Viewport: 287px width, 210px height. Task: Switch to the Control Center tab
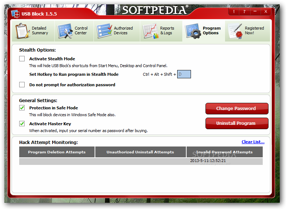pos(74,31)
